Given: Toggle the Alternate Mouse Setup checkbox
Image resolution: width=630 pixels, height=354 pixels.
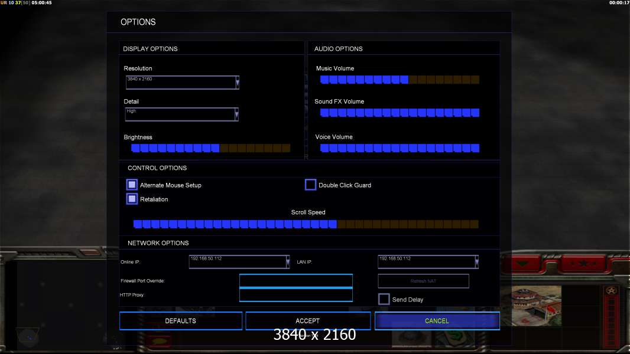Looking at the screenshot, I should click(x=132, y=185).
